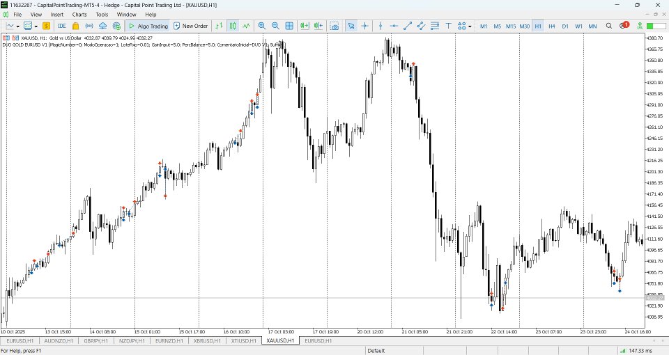Switch chart to line chart mode
This screenshot has height=355, width=669.
[x=247, y=26]
